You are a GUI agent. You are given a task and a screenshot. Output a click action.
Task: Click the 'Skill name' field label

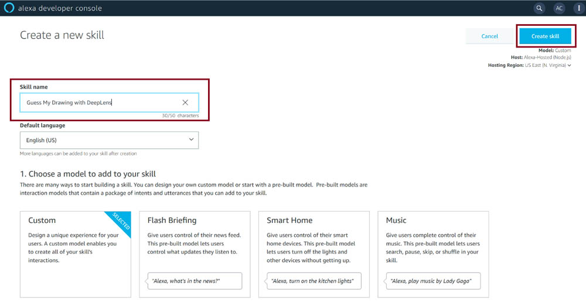click(x=33, y=87)
